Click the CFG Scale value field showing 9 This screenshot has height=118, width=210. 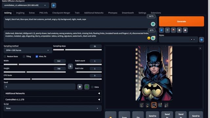(95, 76)
